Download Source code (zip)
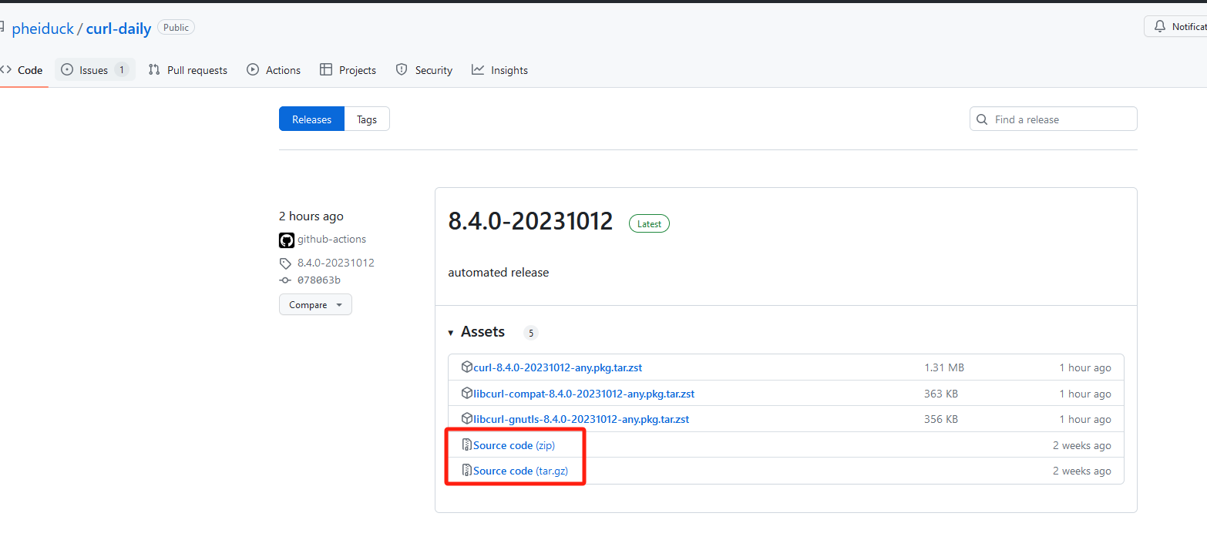The height and width of the screenshot is (550, 1207). click(x=514, y=445)
